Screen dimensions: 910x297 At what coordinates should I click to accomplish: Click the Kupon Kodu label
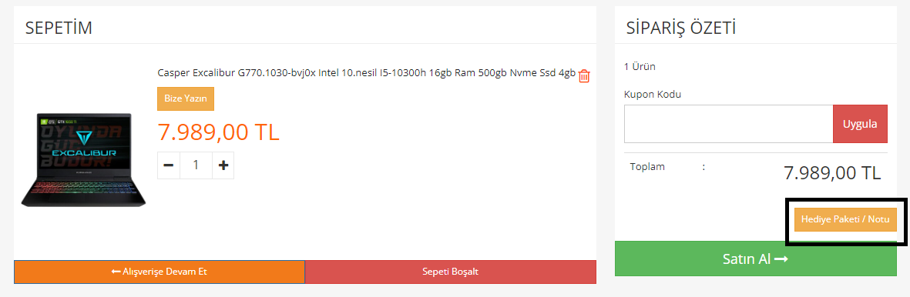tap(653, 94)
